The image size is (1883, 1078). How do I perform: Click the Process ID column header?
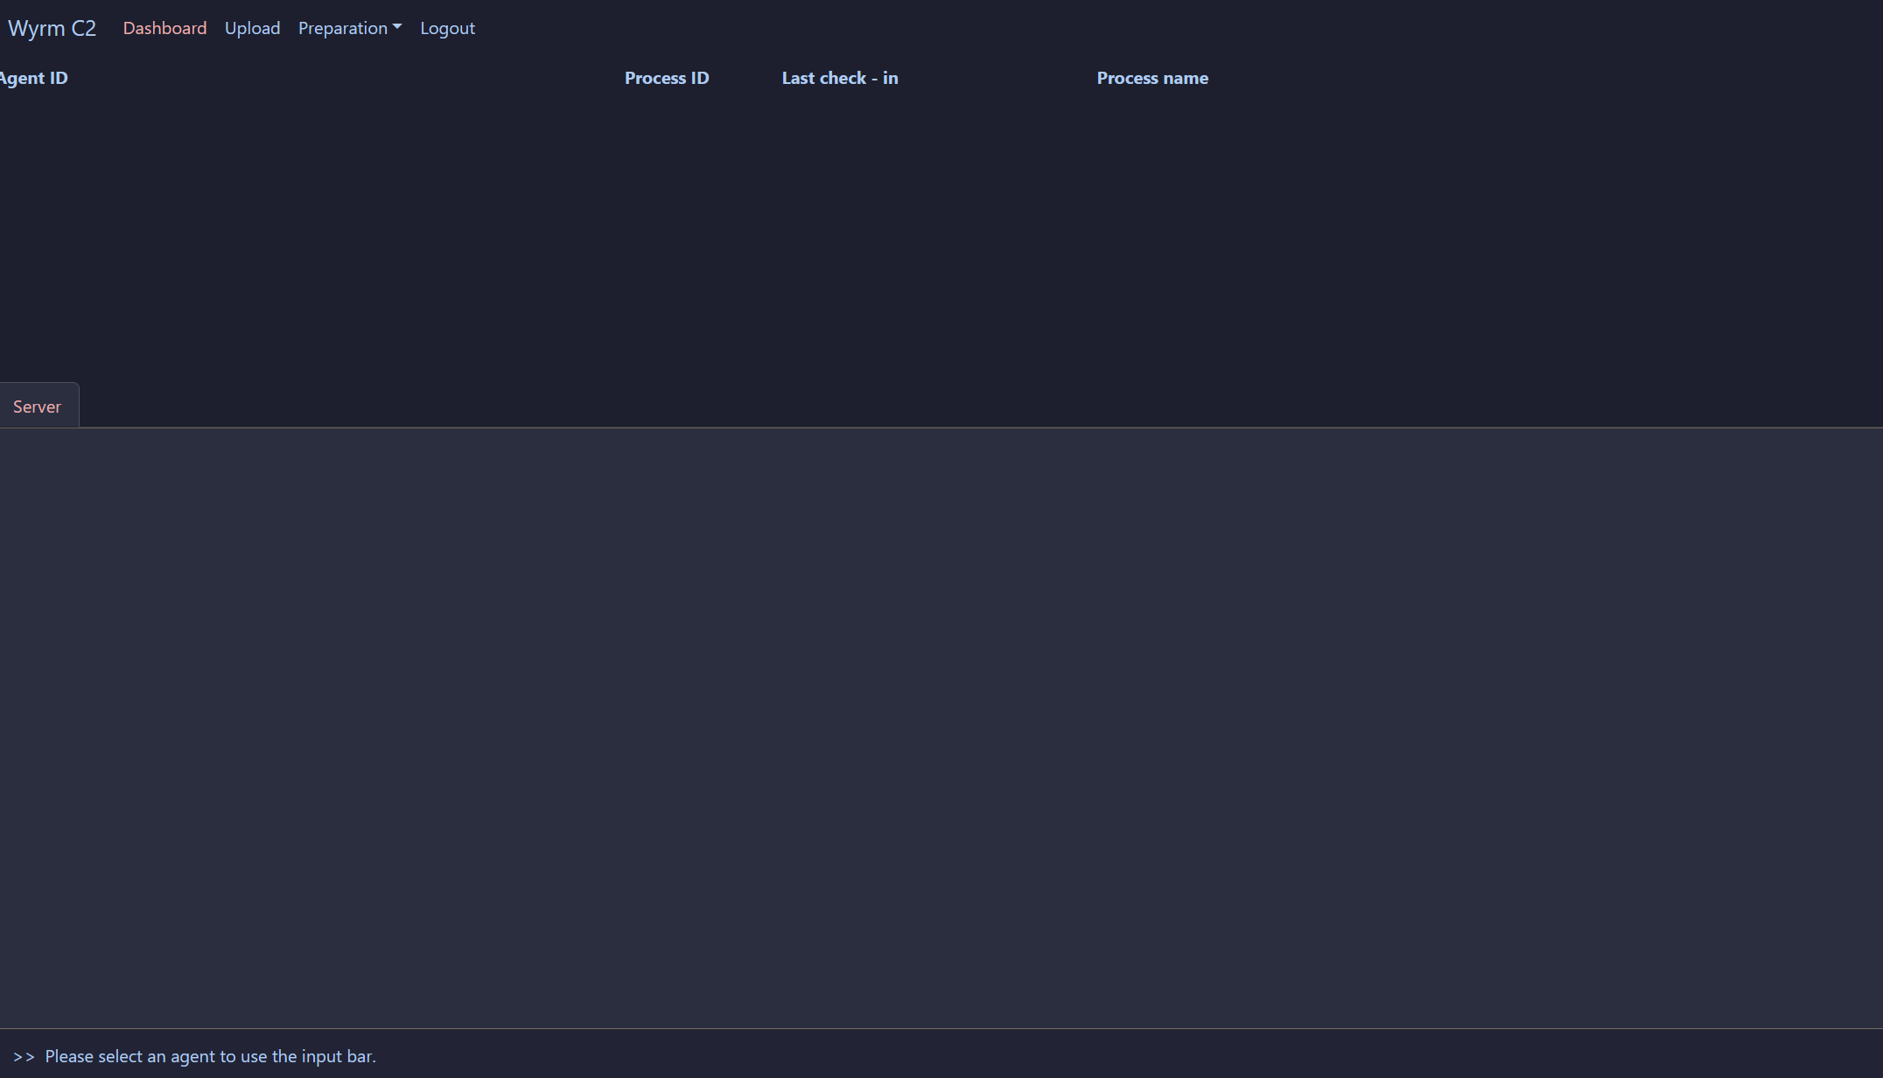click(x=666, y=78)
